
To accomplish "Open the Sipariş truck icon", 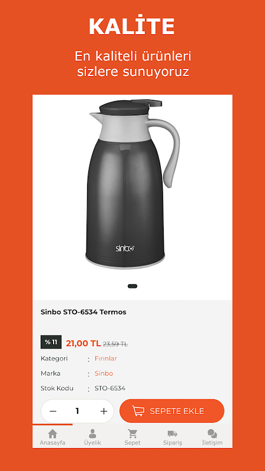I will point(173,433).
